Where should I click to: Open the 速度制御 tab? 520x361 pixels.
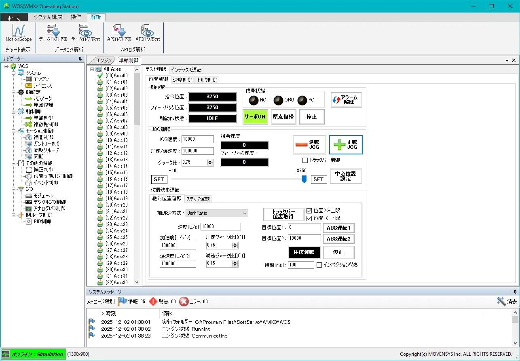[183, 80]
